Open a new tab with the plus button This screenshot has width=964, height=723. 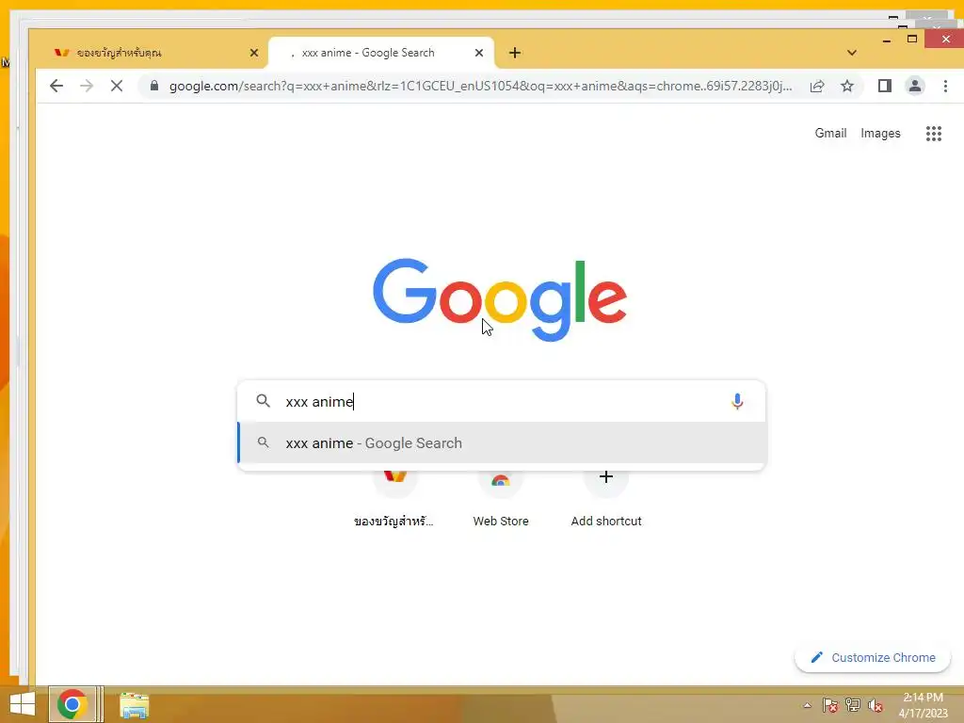point(515,53)
